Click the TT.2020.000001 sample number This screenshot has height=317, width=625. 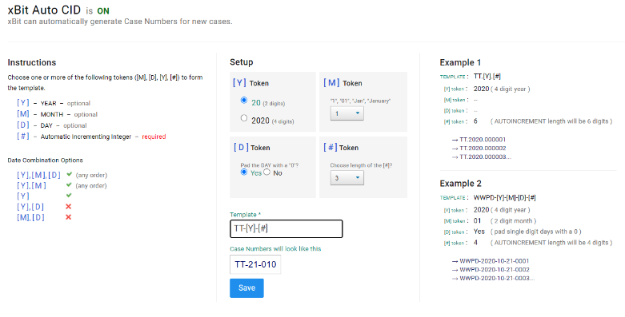click(483, 140)
